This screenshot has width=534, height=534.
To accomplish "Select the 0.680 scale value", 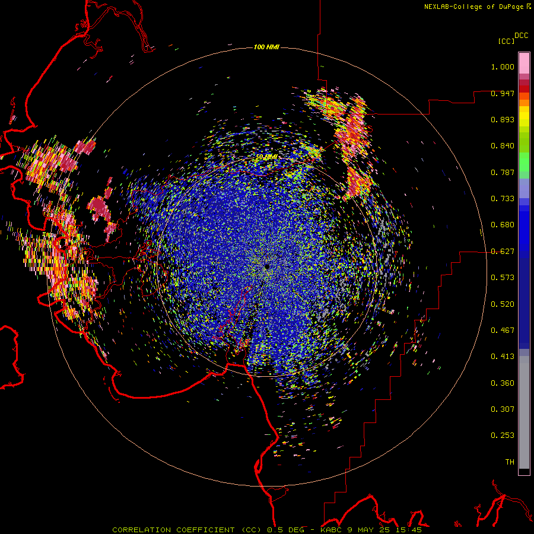I will tap(503, 225).
